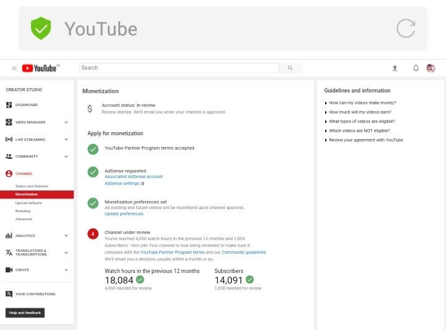Click the search magnifier button
446x330 pixels.
(290, 68)
